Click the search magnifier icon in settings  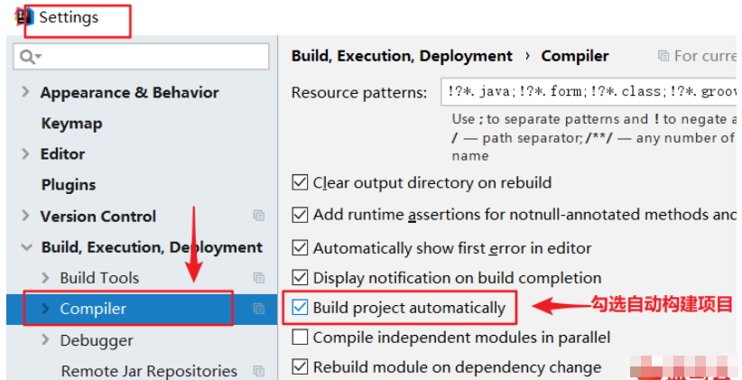[x=26, y=57]
